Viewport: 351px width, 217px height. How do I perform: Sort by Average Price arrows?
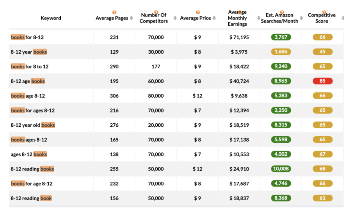(215, 18)
